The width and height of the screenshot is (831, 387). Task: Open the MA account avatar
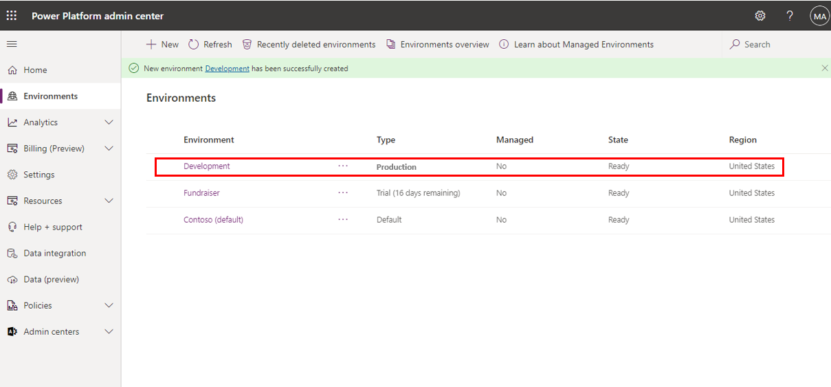click(819, 16)
